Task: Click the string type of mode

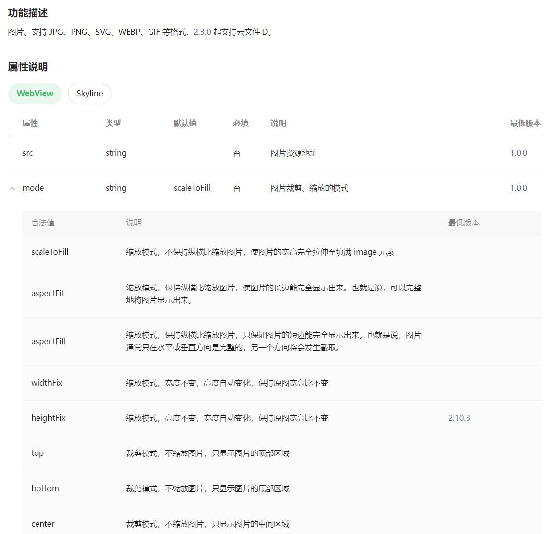Action: (116, 188)
